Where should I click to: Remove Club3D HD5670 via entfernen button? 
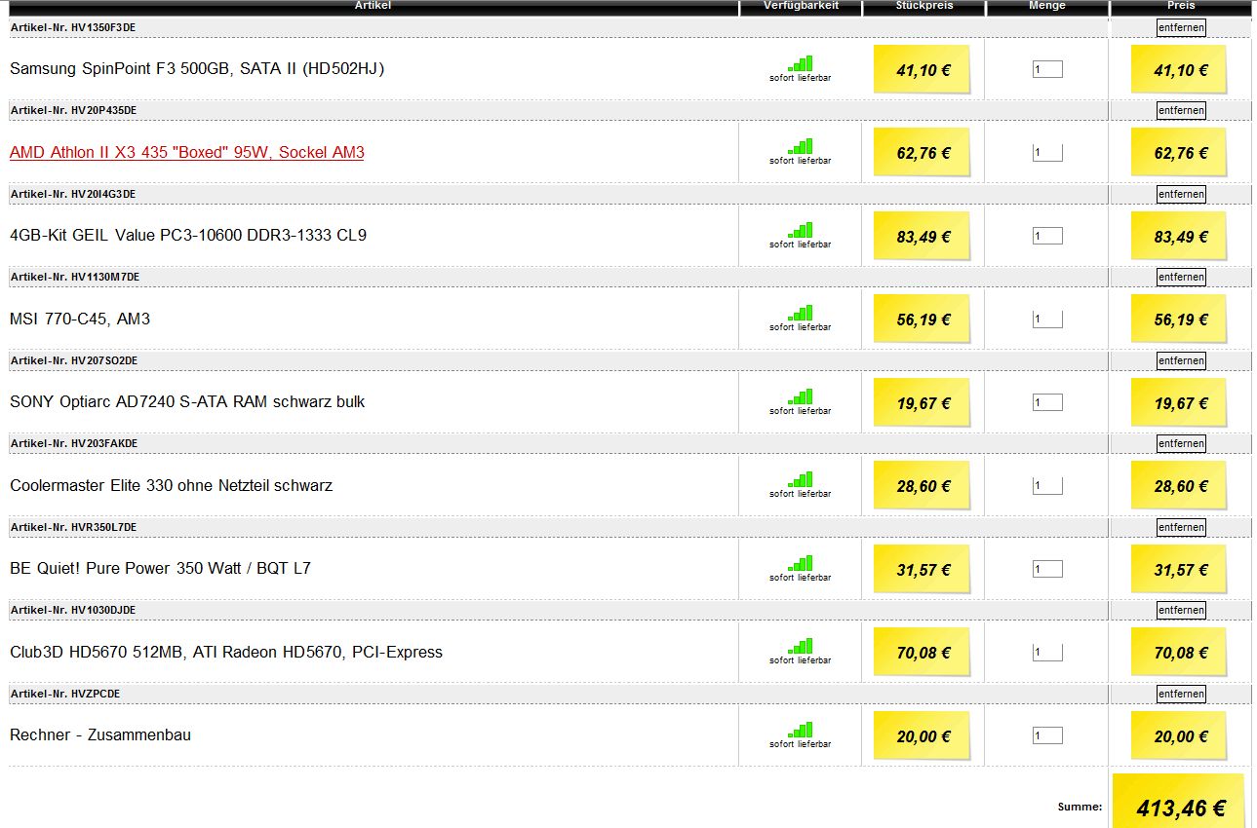pyautogui.click(x=1181, y=610)
